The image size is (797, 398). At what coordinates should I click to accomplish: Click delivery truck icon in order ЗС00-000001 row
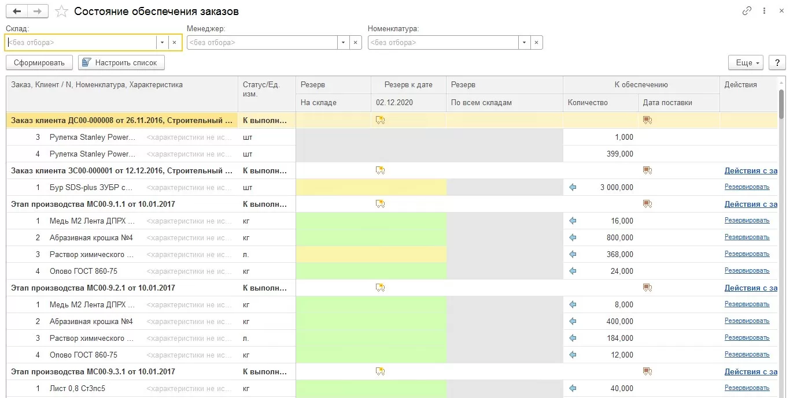(x=647, y=170)
